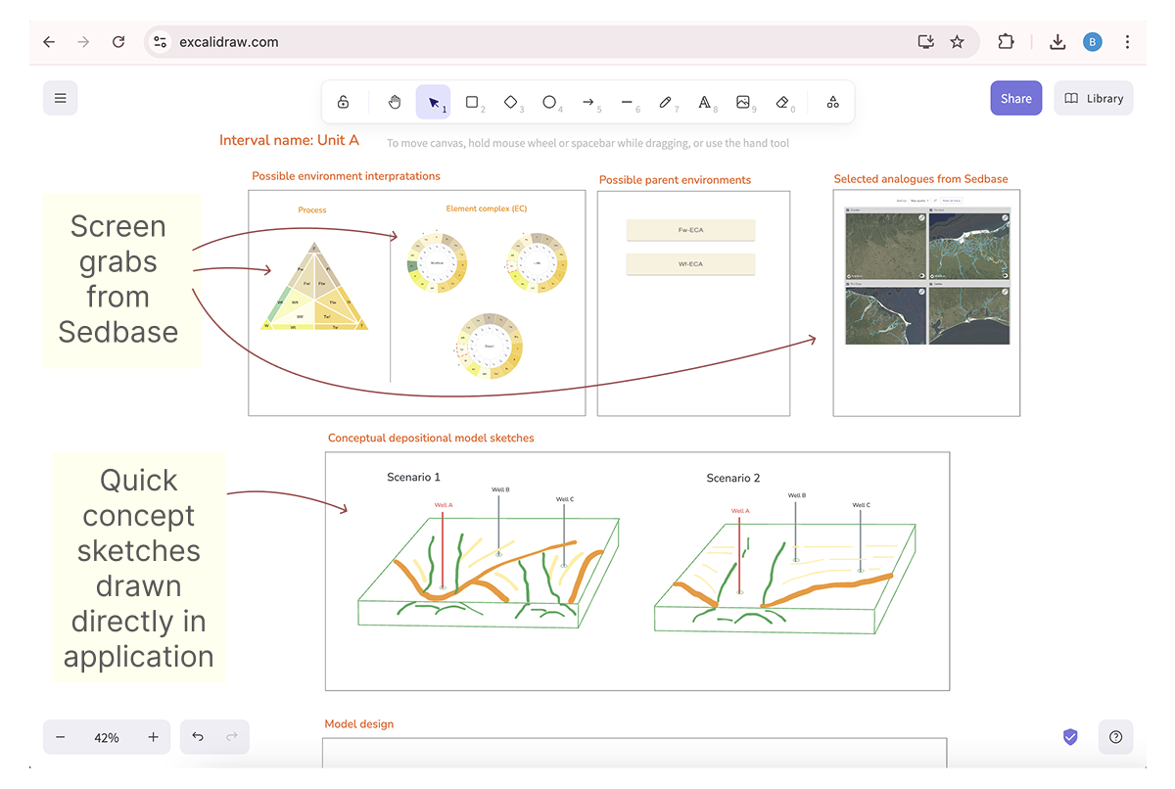
Task: Click 'Element complex (EC)' label
Action: (487, 209)
